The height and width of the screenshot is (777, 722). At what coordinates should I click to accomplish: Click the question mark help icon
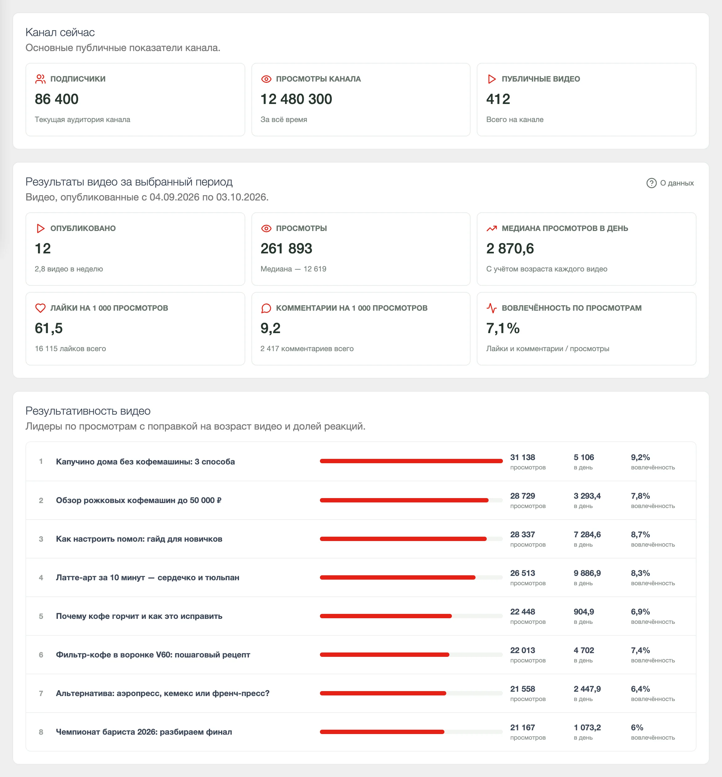tap(651, 183)
